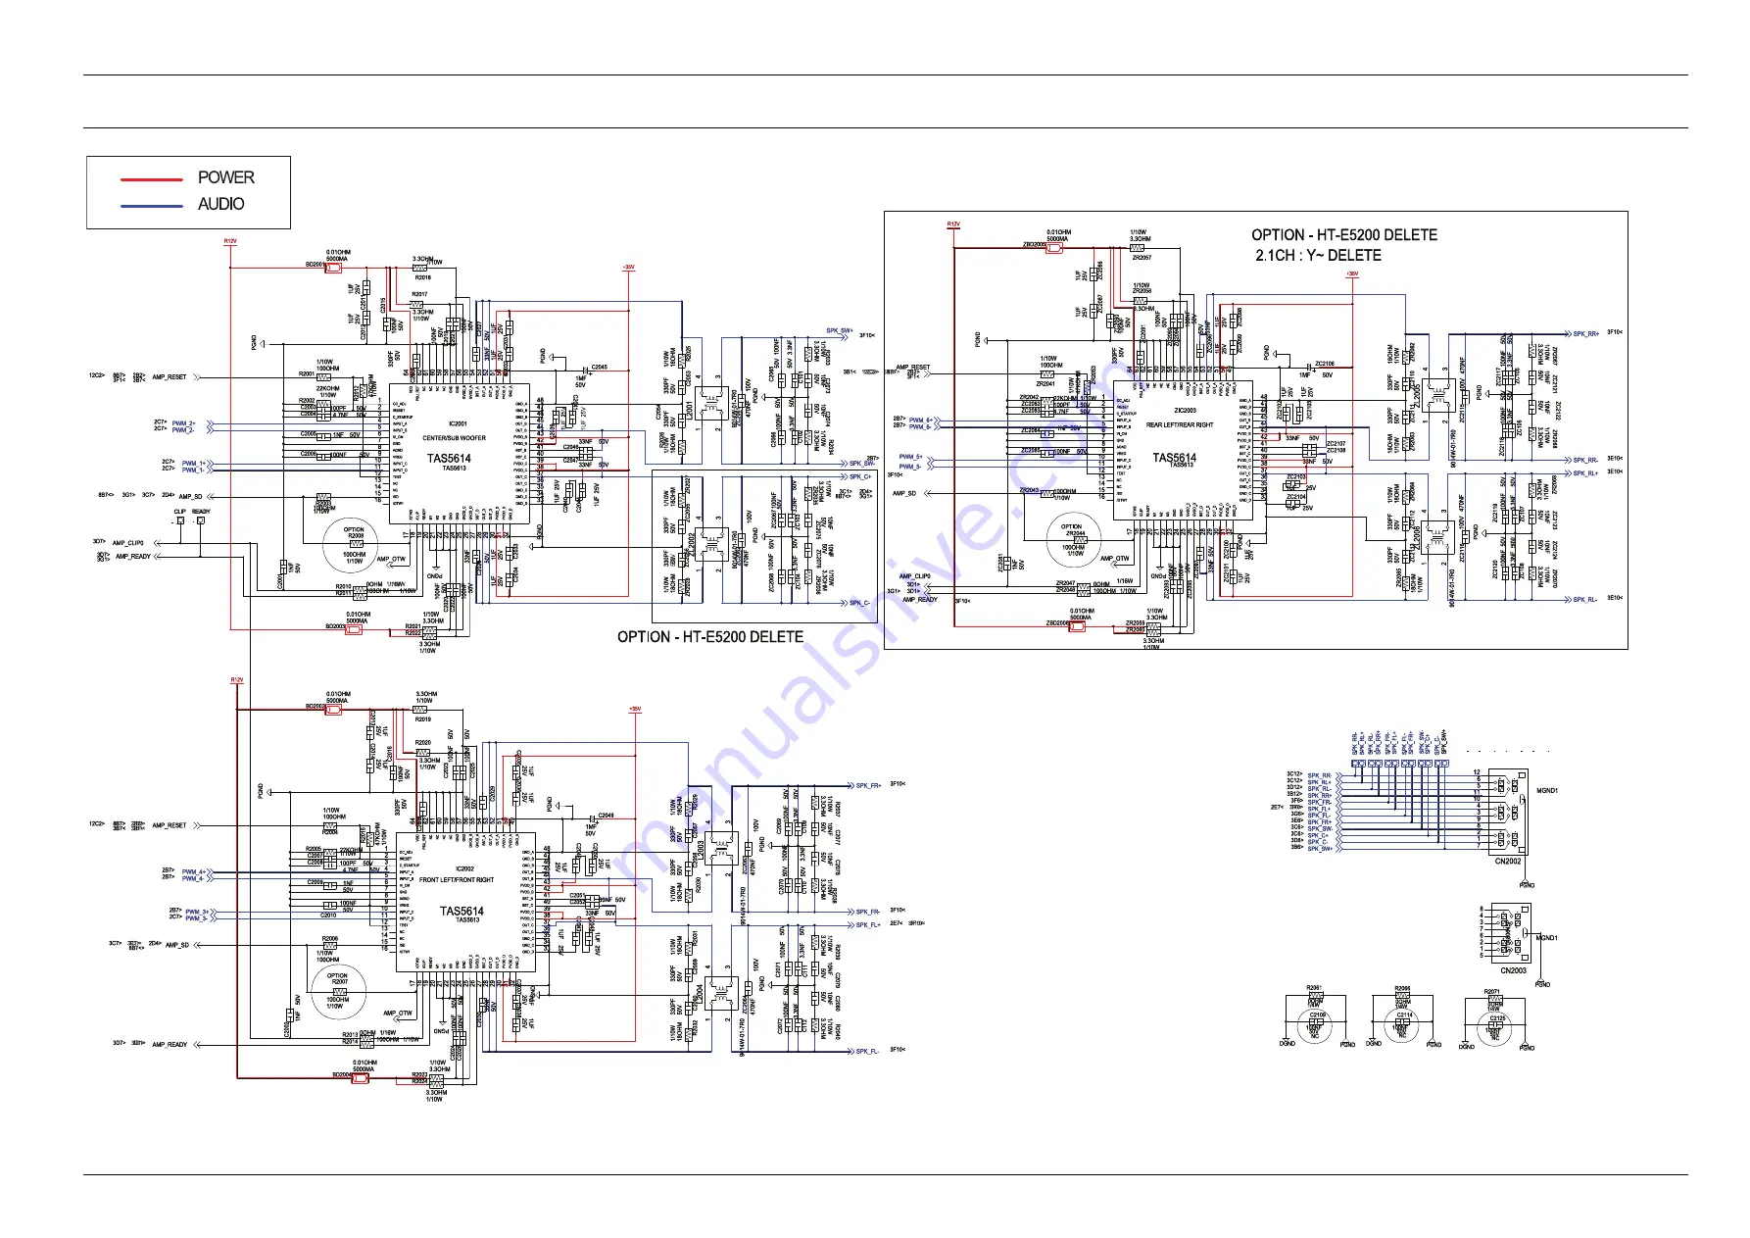The image size is (1750, 1238).
Task: Select the ZBD2006 ferrite bead symbol
Action: click(1076, 624)
